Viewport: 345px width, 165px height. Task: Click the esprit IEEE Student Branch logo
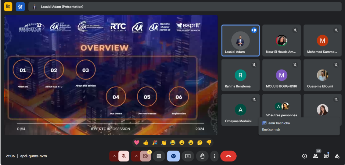(188, 27)
